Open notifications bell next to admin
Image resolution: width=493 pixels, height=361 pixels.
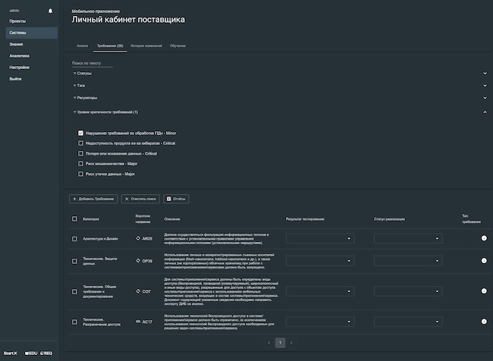50,11
